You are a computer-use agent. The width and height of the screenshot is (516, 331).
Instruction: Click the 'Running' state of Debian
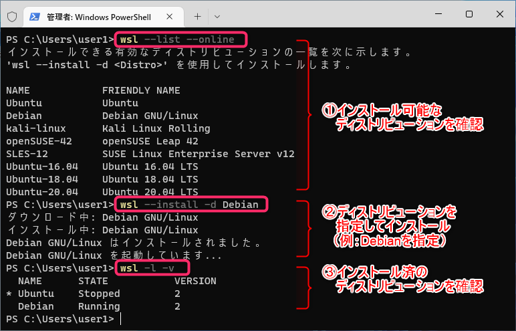tap(99, 306)
